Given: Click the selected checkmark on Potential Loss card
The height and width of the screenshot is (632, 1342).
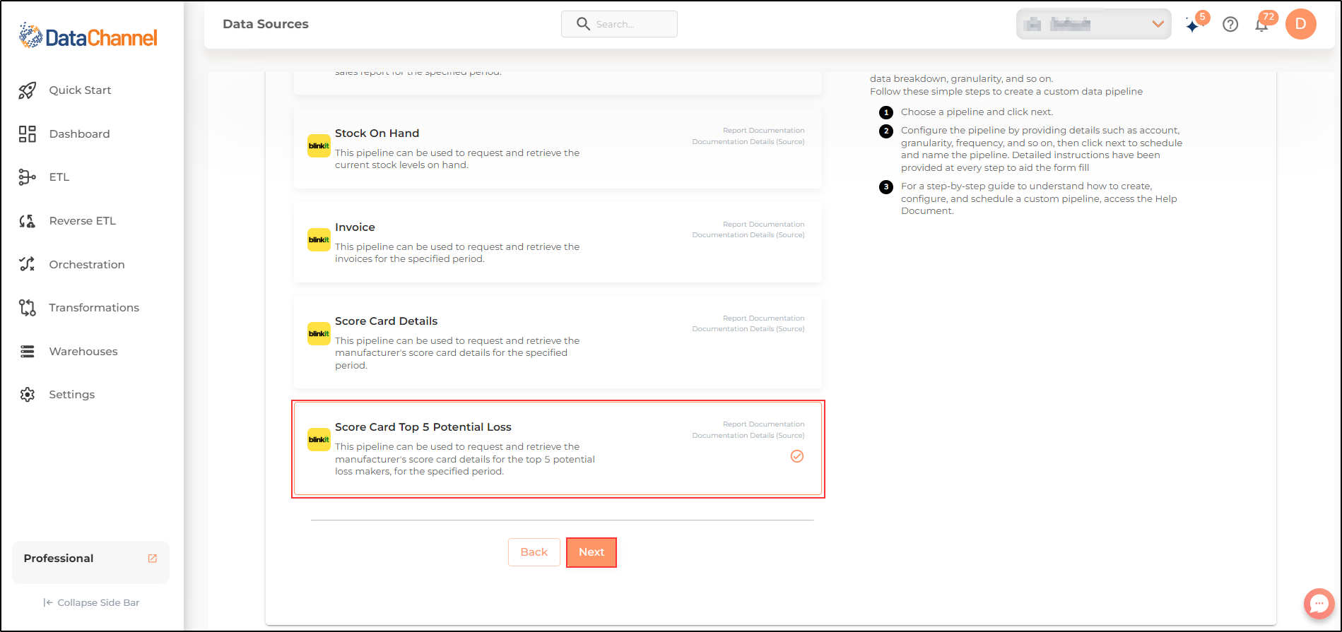Looking at the screenshot, I should point(797,456).
